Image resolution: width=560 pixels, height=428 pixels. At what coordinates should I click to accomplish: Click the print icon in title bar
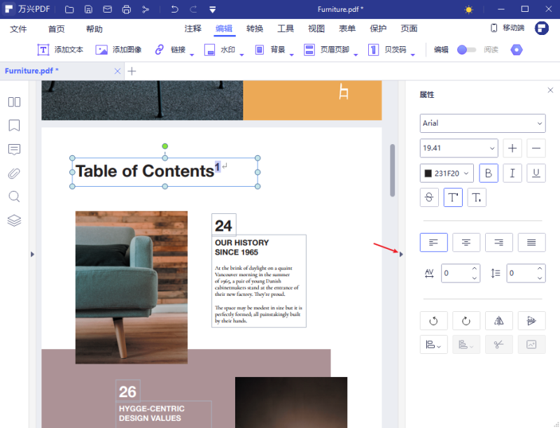coord(126,10)
